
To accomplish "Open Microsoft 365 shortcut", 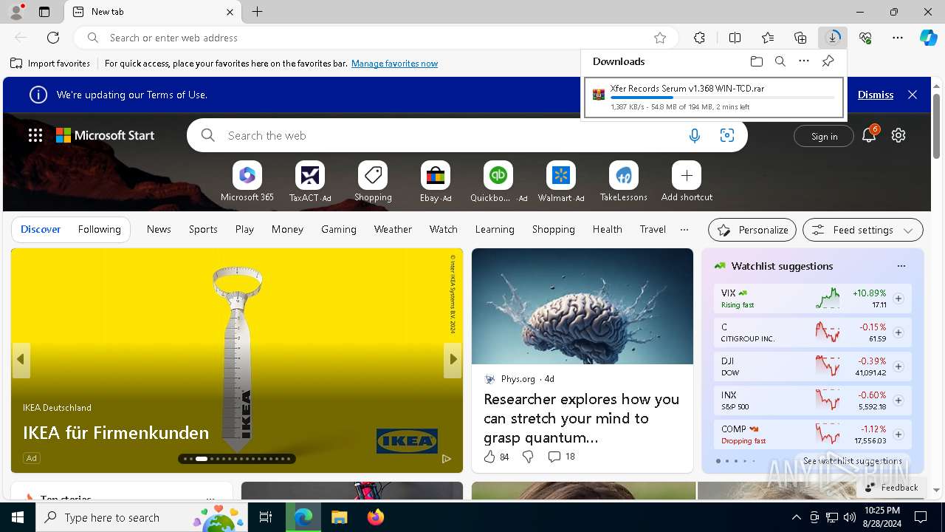I will click(247, 182).
